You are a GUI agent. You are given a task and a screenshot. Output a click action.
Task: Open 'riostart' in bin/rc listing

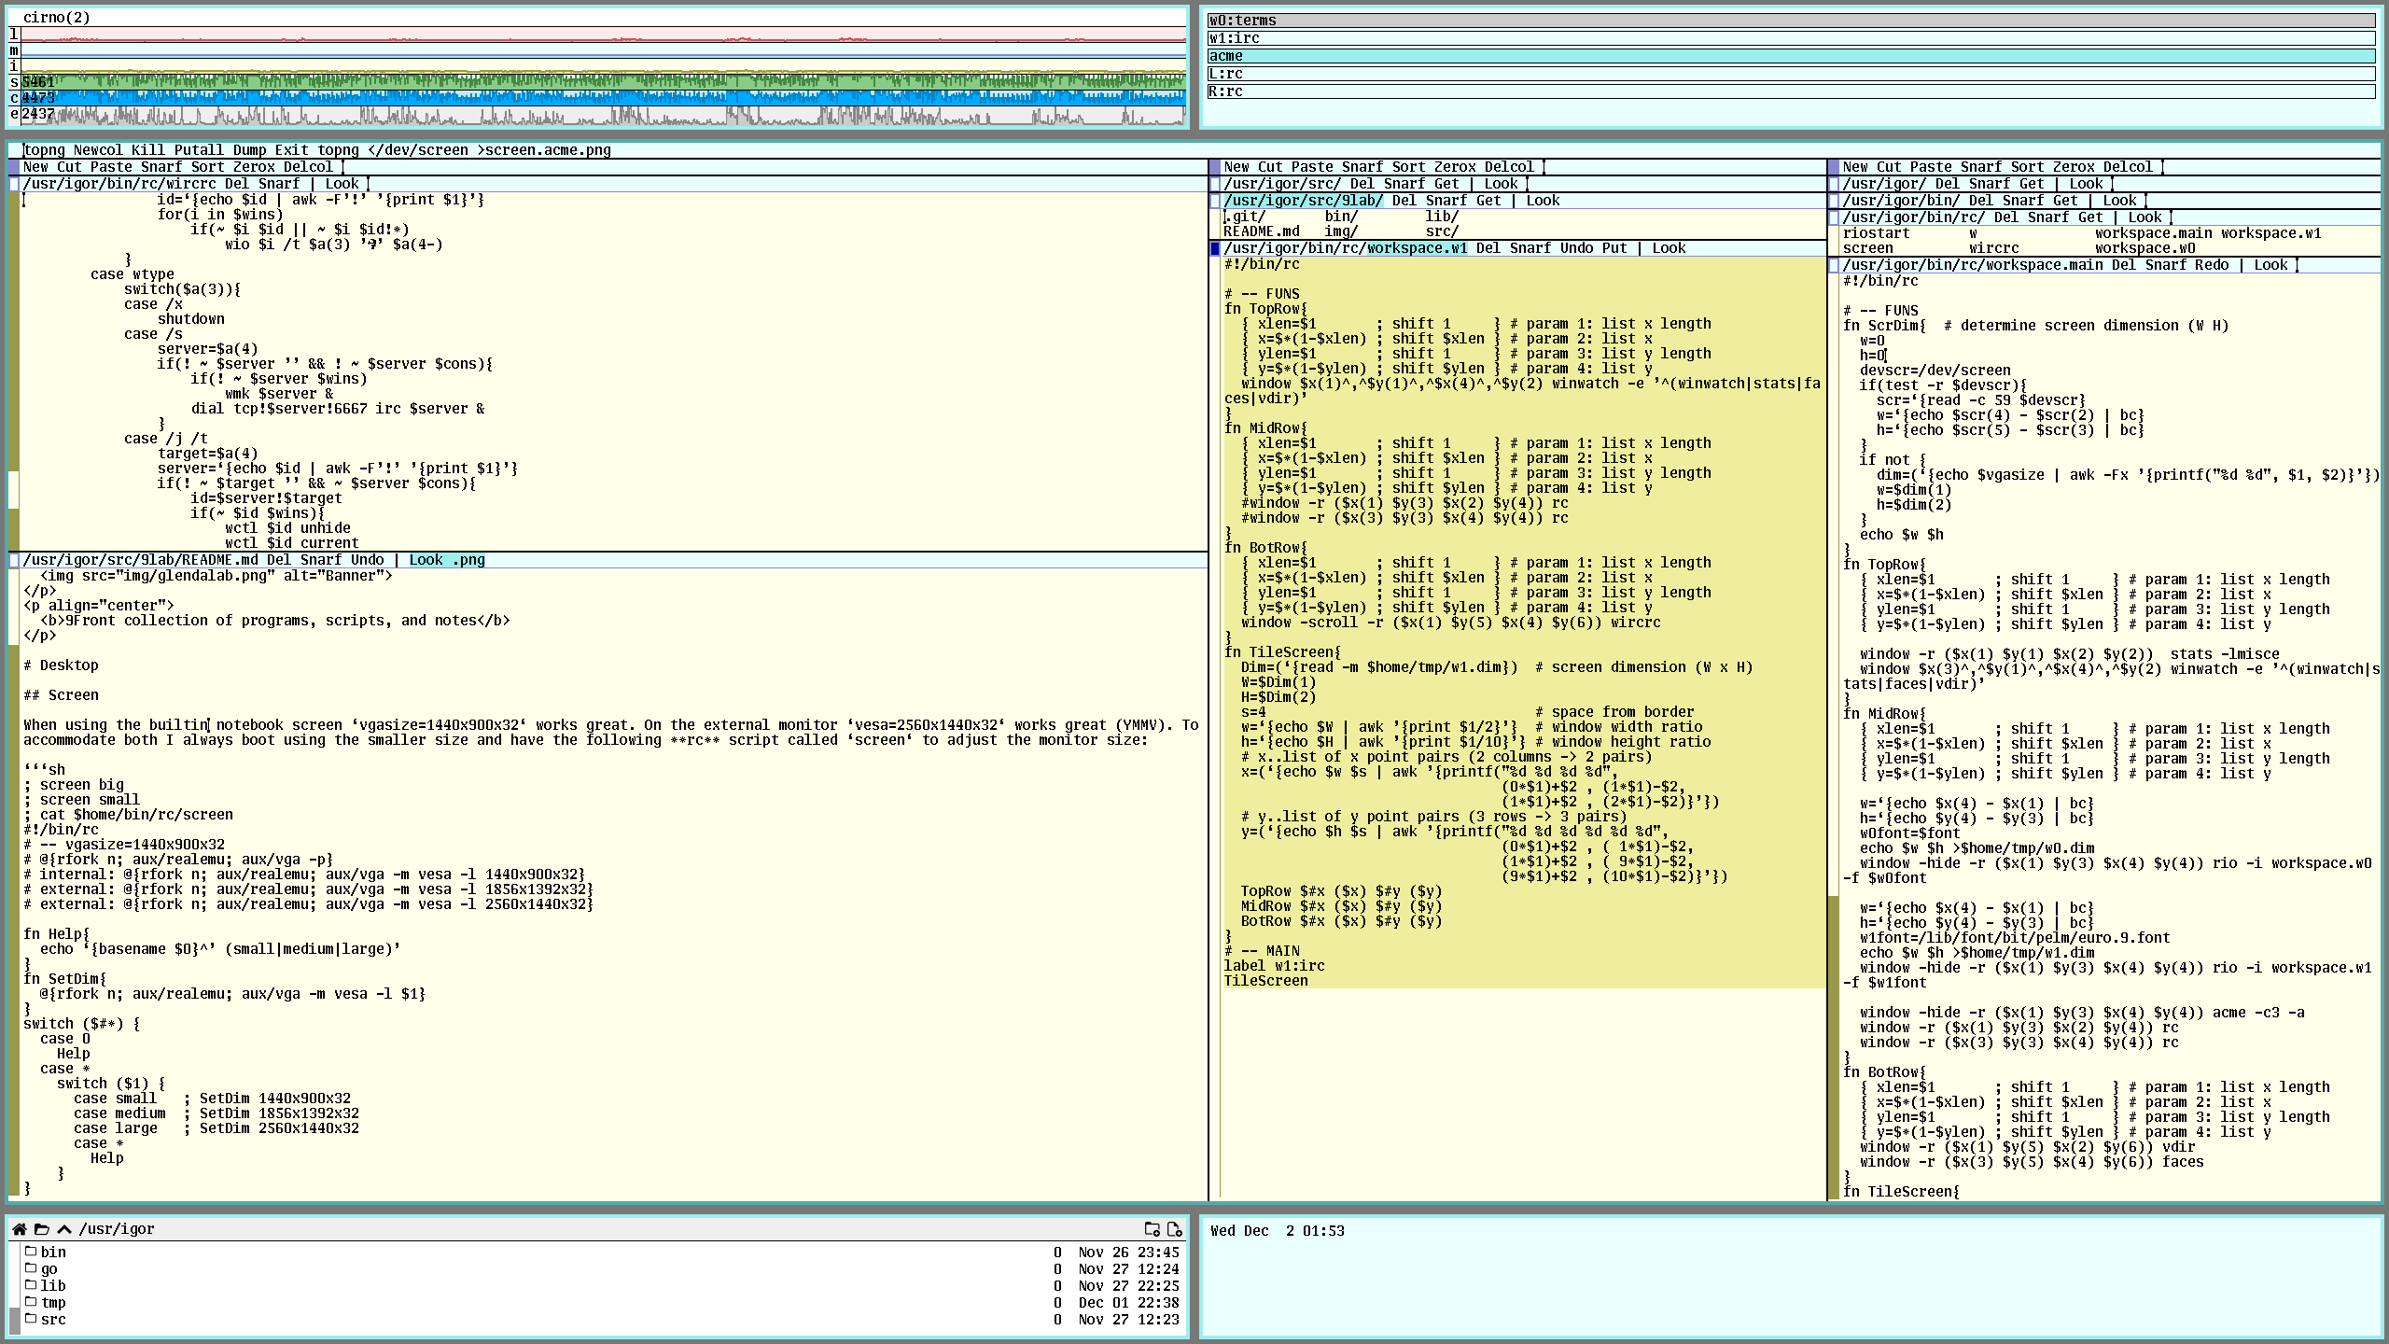(1876, 233)
